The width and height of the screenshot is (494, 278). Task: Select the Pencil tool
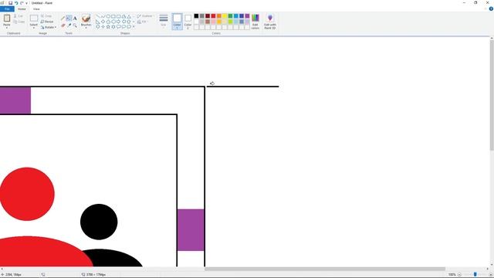tap(63, 19)
